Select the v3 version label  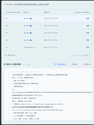pos(6,47)
